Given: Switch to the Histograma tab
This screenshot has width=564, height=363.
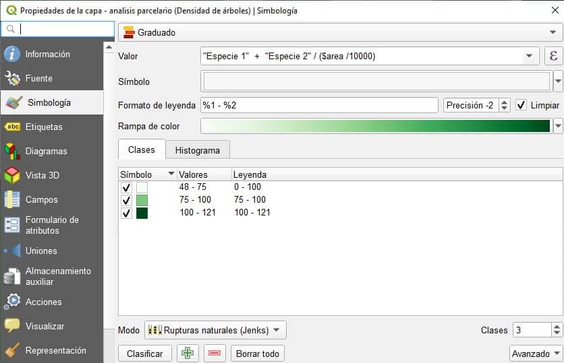Looking at the screenshot, I should tap(198, 150).
